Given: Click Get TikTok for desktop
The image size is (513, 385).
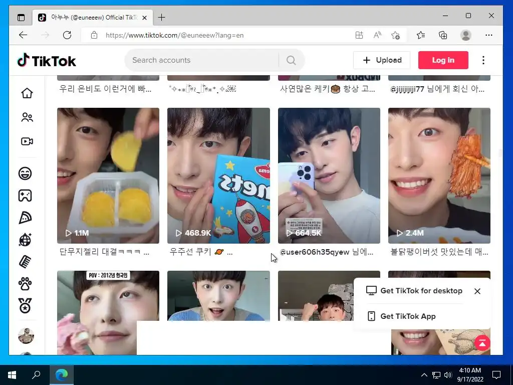Looking at the screenshot, I should tap(414, 291).
